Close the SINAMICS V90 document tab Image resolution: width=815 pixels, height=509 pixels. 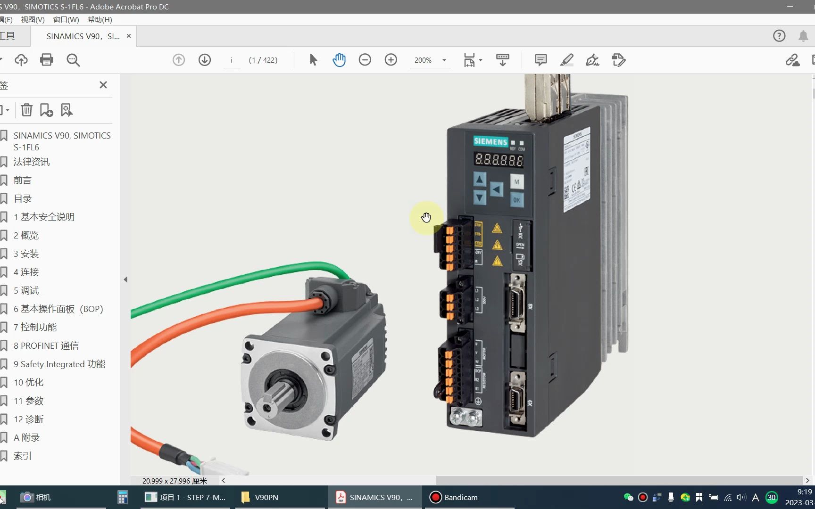coord(129,36)
